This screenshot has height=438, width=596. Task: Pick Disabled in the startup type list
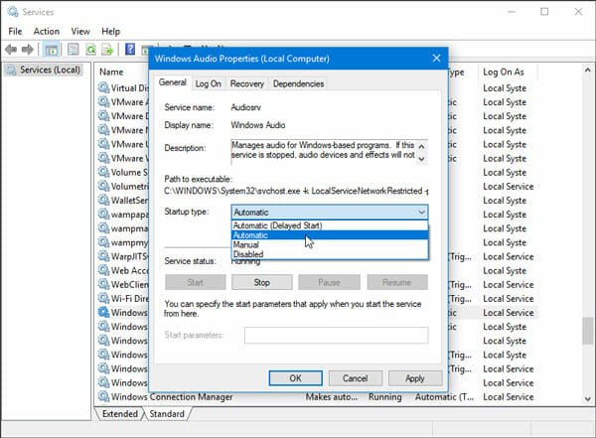[x=248, y=255]
